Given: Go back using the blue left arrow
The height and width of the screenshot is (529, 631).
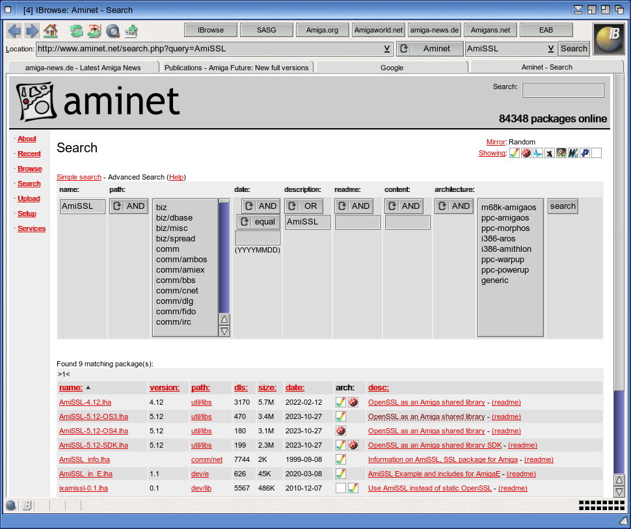Looking at the screenshot, I should [14, 31].
